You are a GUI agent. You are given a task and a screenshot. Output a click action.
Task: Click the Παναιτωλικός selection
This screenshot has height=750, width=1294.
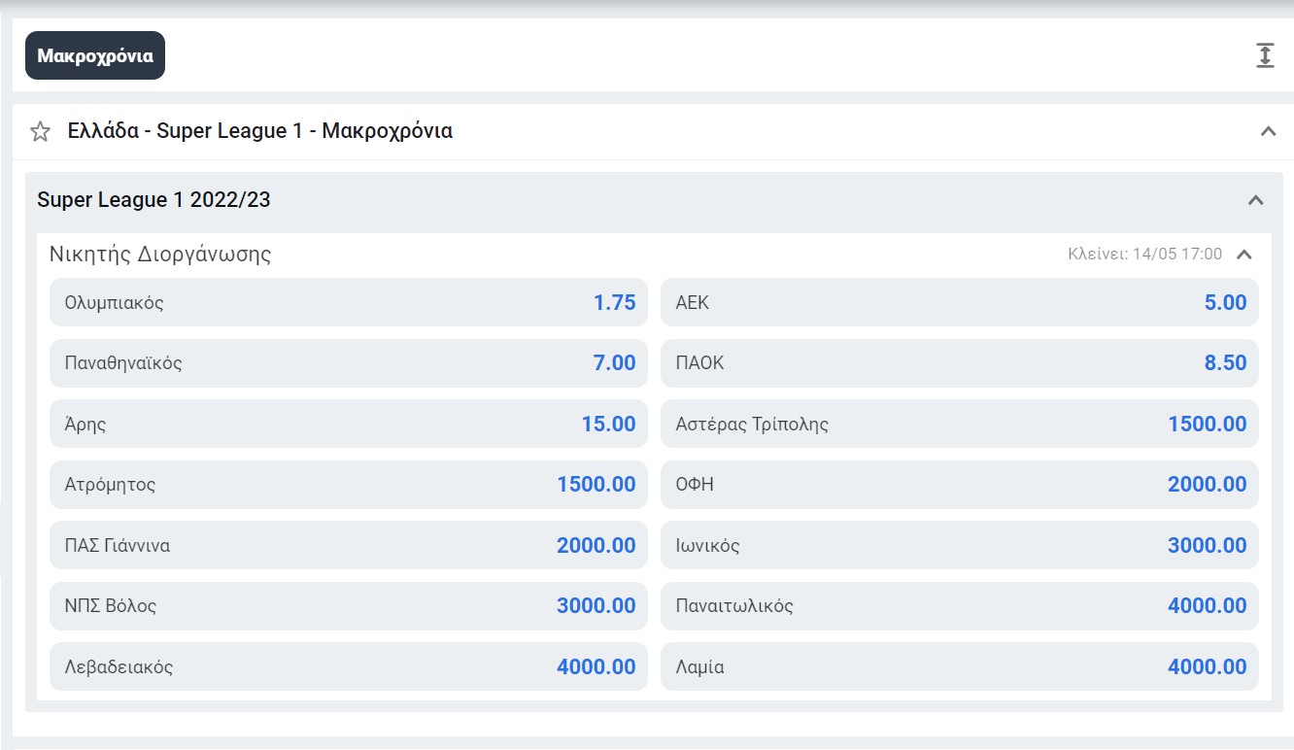[960, 605]
